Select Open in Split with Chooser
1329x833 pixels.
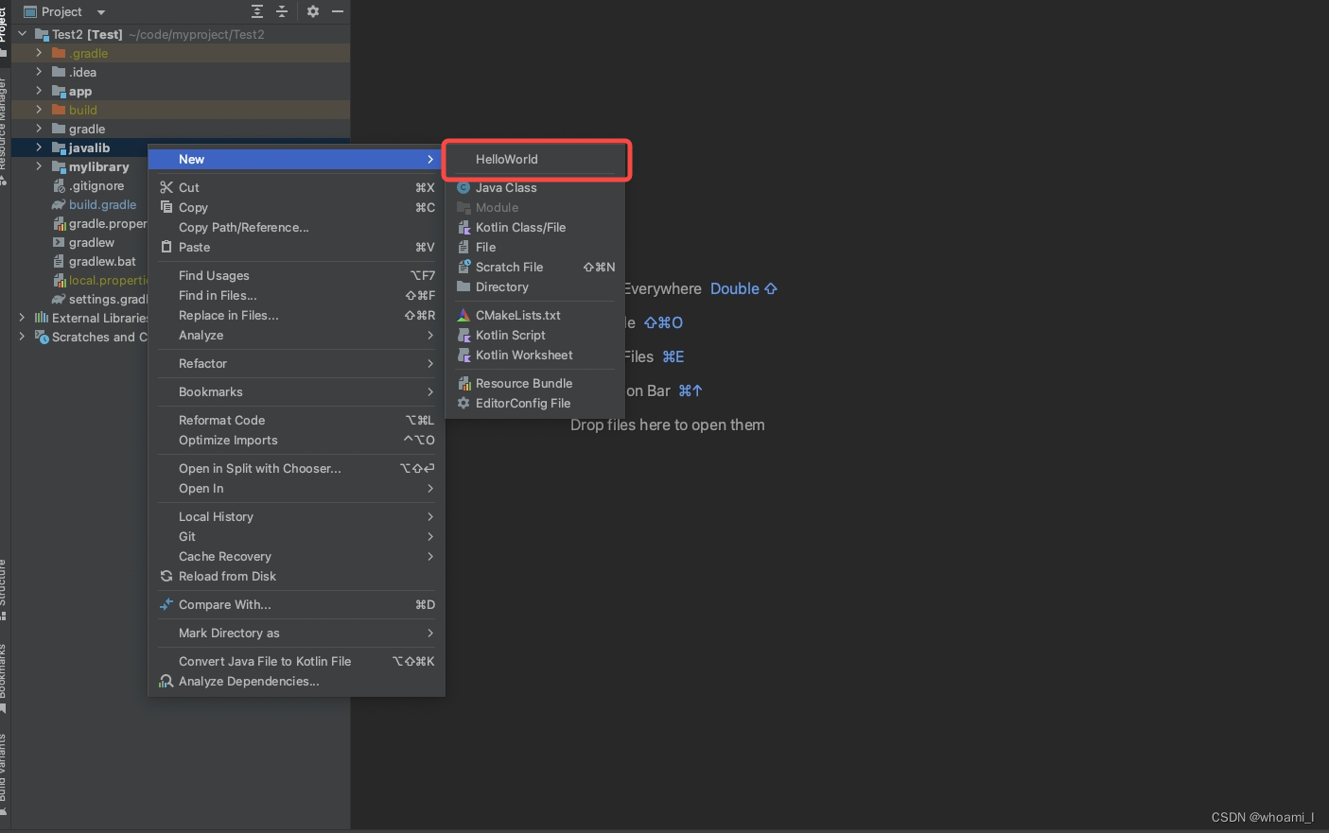click(297, 468)
